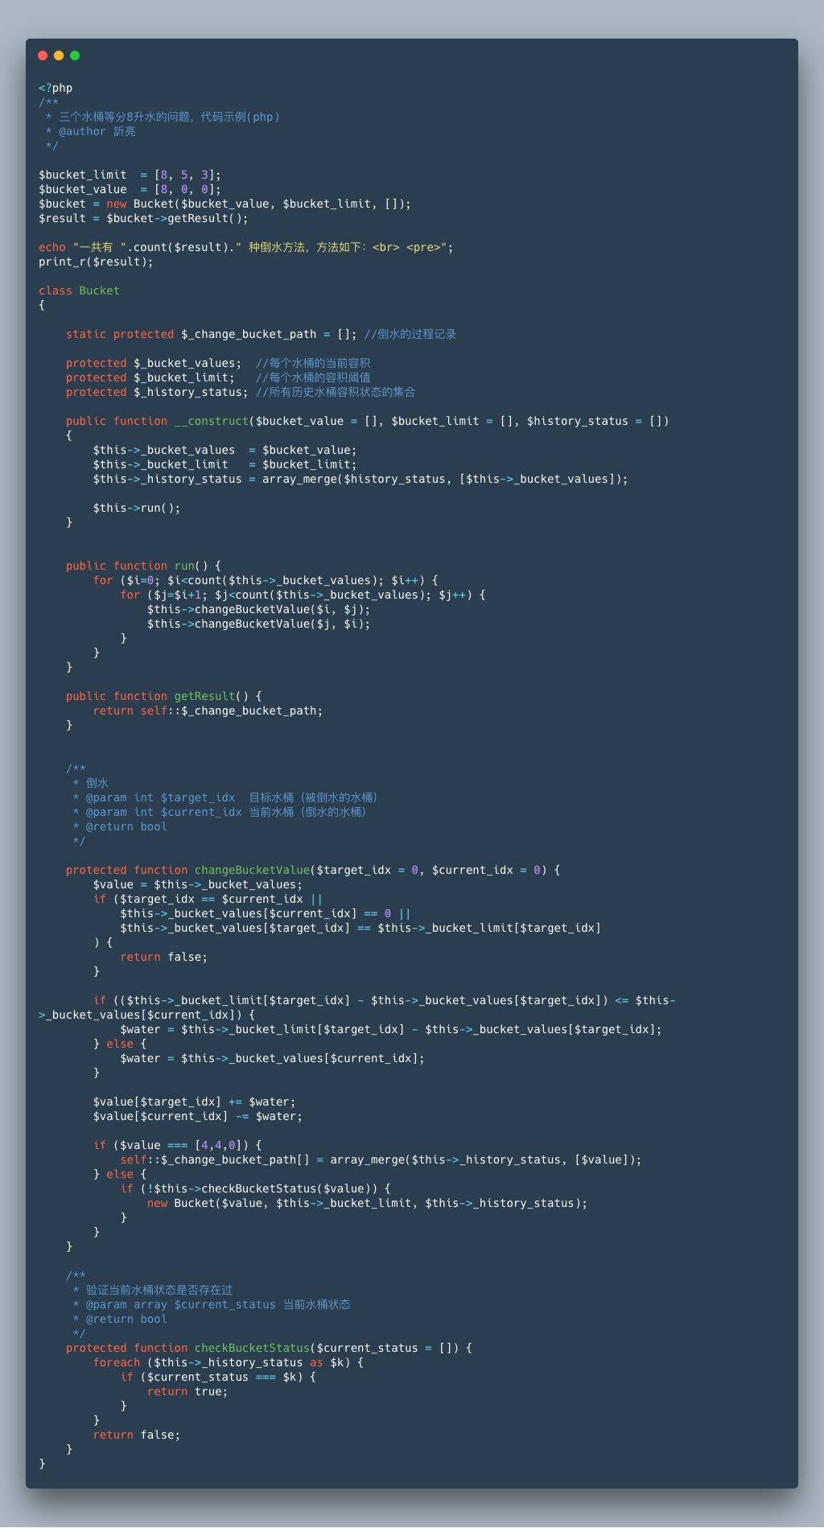Click the inner 'for ($j=$i+1;' loop line
Image resolution: width=824 pixels, height=1528 pixels.
point(303,595)
